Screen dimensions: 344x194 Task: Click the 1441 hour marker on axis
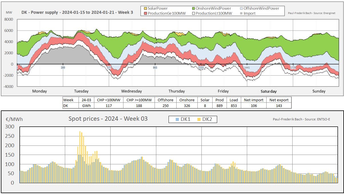point(247,68)
